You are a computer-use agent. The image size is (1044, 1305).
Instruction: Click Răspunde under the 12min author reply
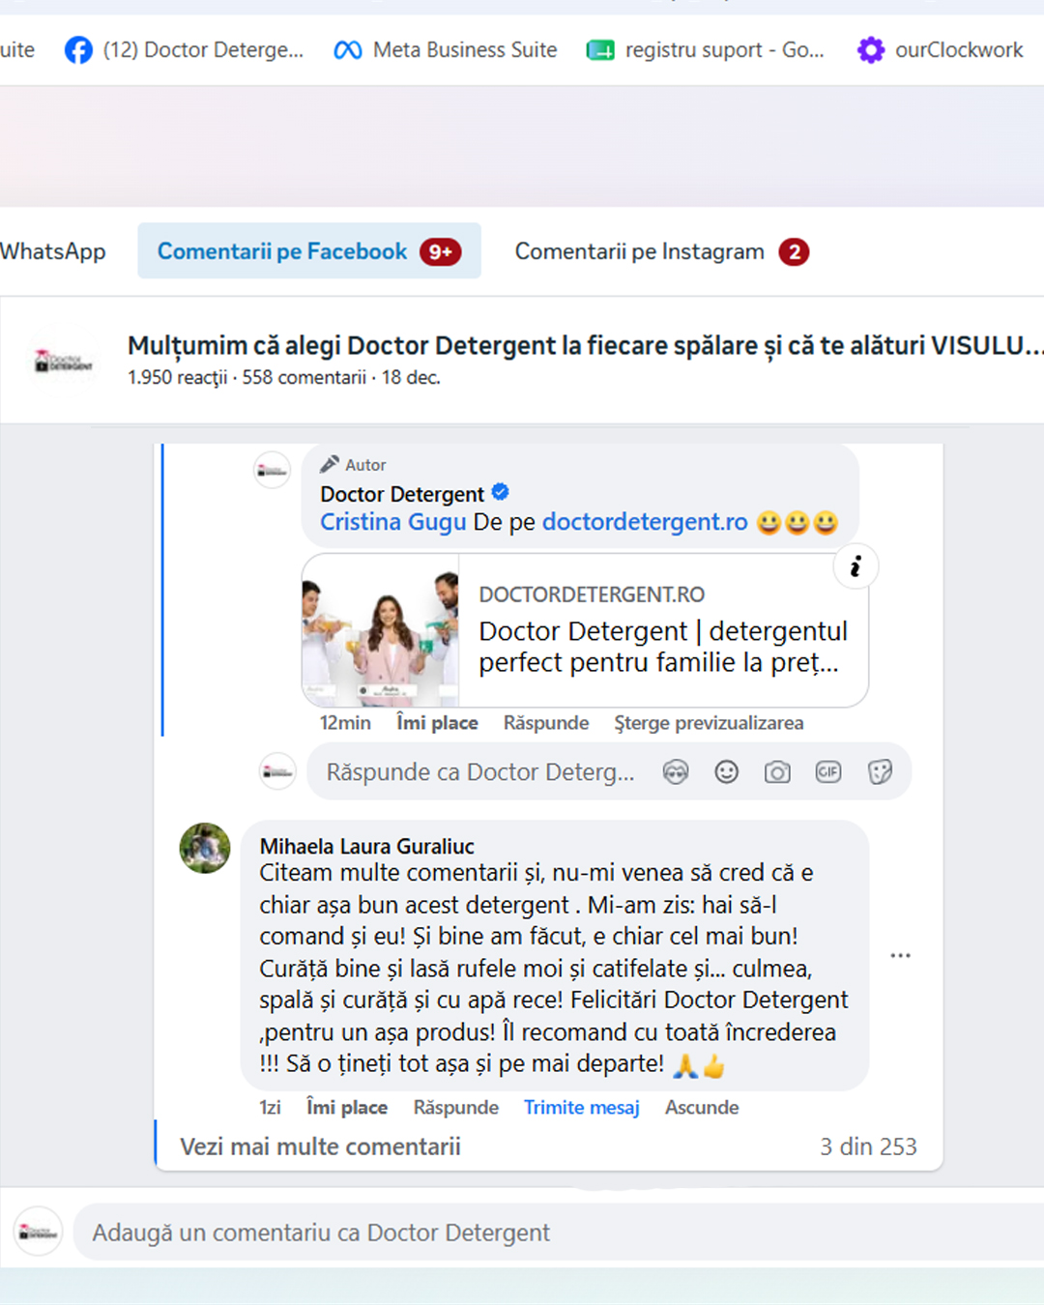546,723
